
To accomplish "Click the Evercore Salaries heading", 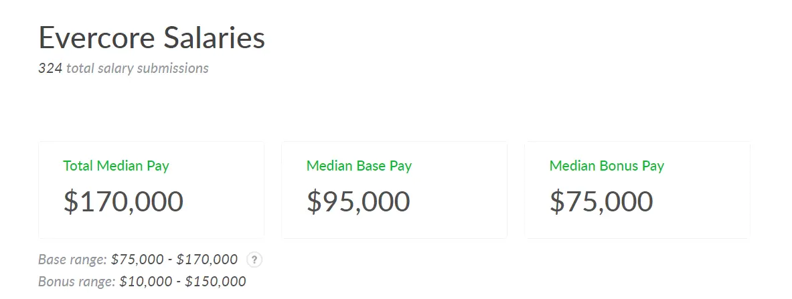I will (152, 38).
